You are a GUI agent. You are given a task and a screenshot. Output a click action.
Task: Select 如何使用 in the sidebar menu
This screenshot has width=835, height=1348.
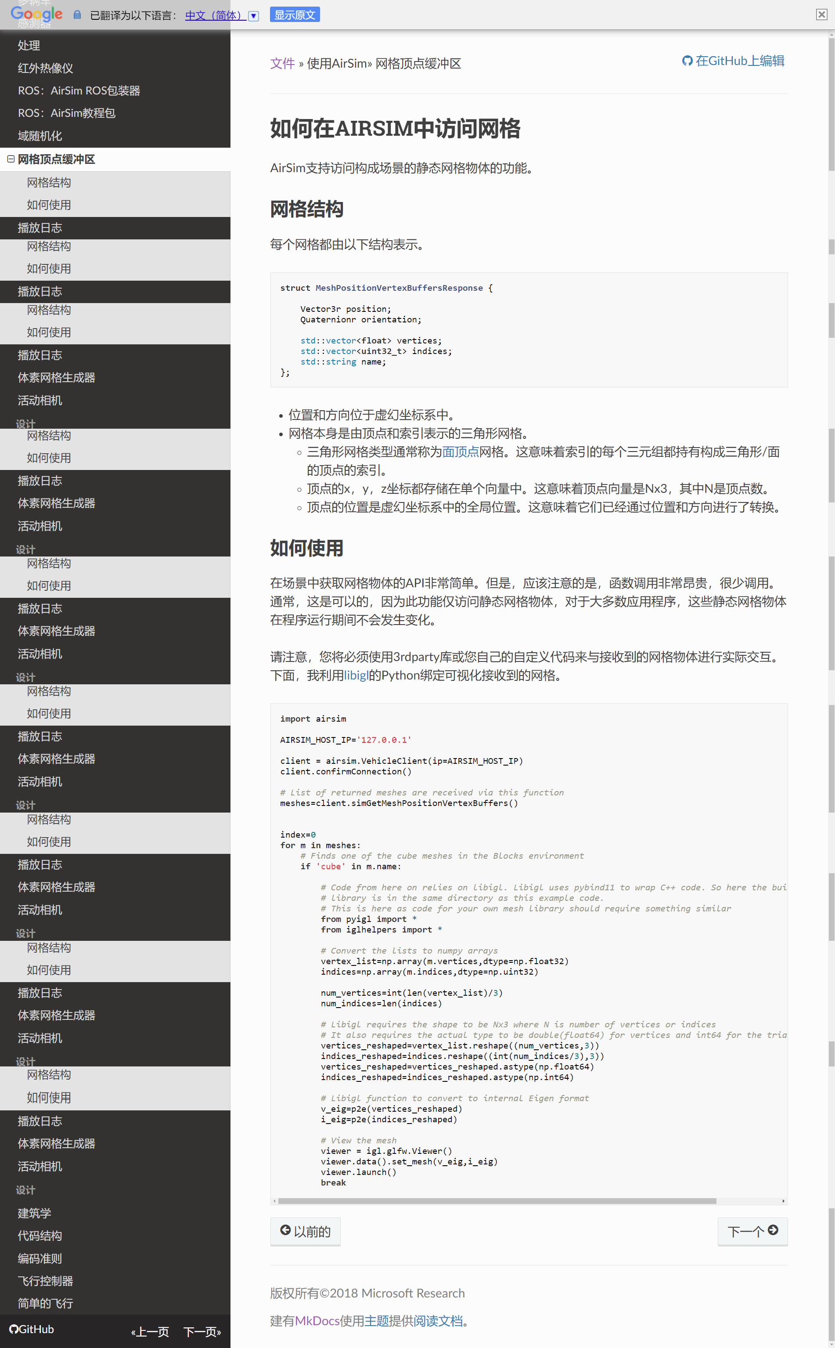(48, 205)
